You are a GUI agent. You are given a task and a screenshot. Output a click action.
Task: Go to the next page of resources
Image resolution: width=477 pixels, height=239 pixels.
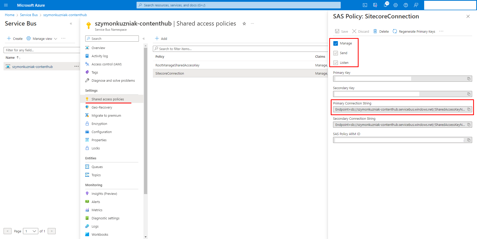[52, 231]
